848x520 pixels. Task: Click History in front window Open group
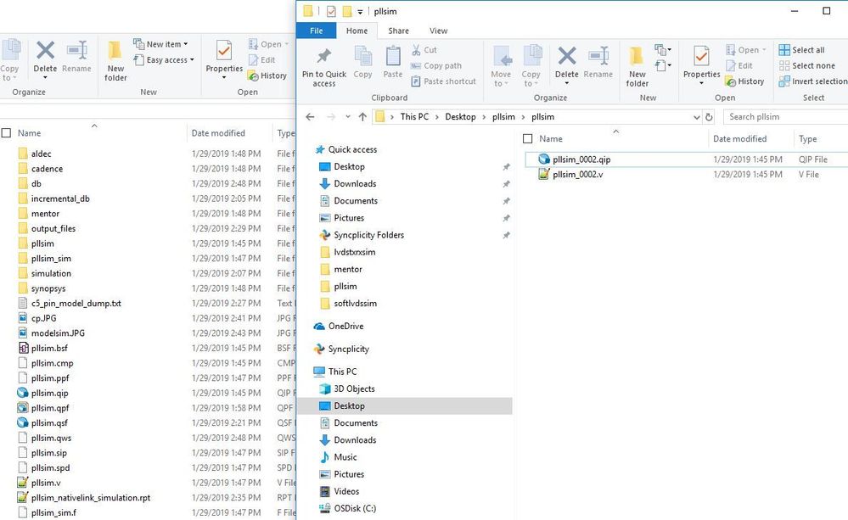click(x=744, y=81)
